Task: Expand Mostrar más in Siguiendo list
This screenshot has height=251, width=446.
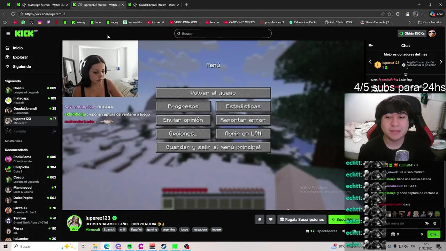Action: (14, 141)
